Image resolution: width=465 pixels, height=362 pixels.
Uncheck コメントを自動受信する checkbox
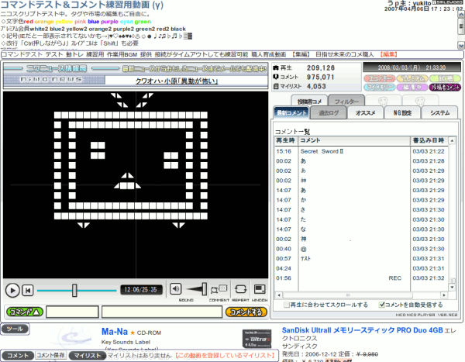pos(381,305)
